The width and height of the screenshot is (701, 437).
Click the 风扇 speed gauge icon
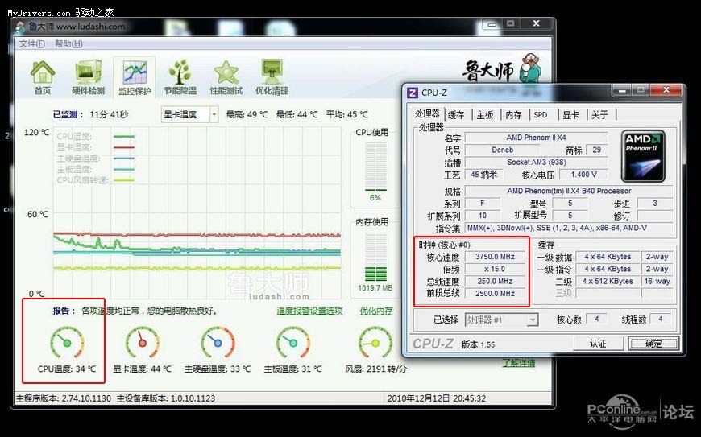coord(375,343)
